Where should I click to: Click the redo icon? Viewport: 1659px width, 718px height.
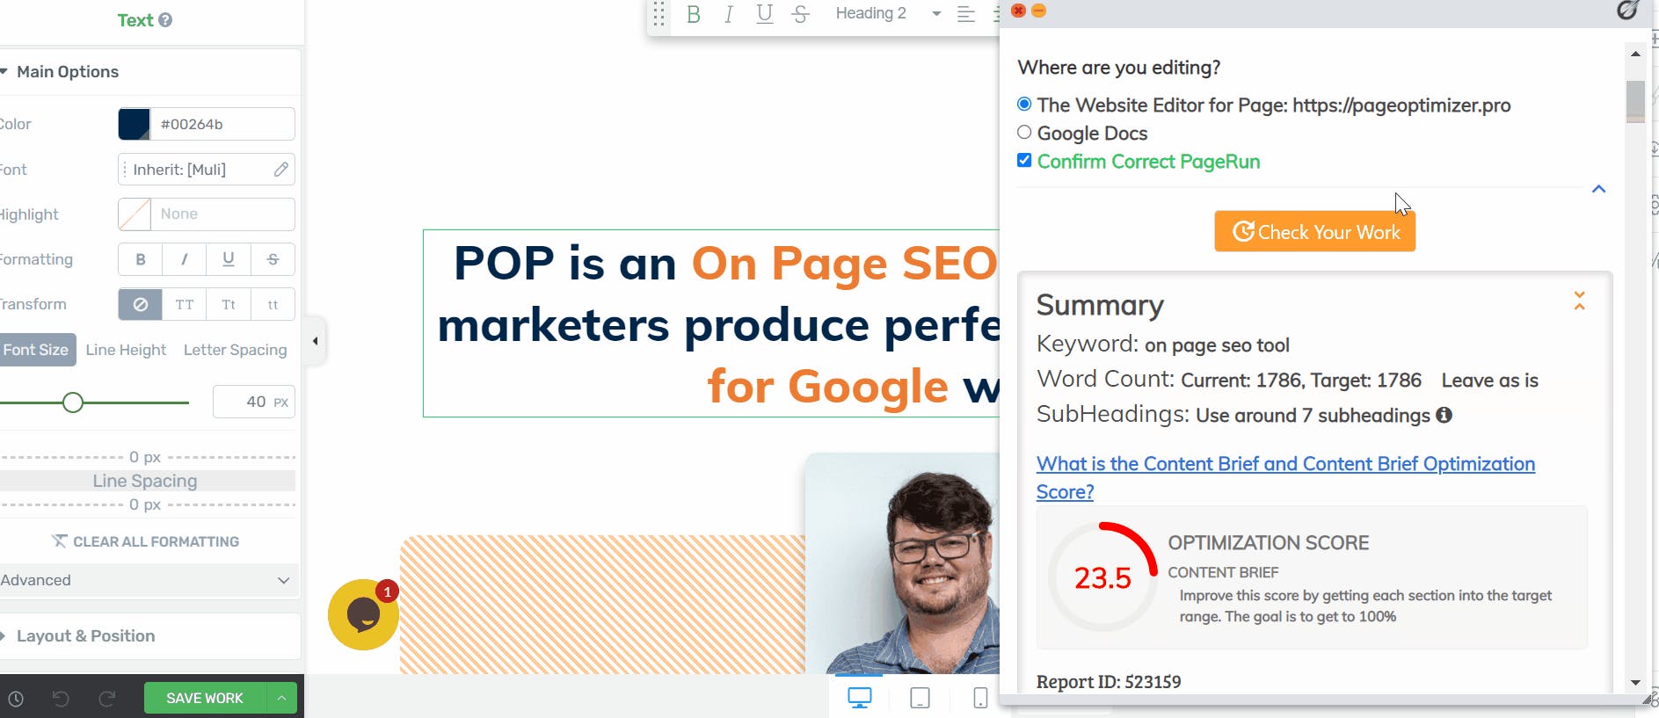pyautogui.click(x=107, y=699)
